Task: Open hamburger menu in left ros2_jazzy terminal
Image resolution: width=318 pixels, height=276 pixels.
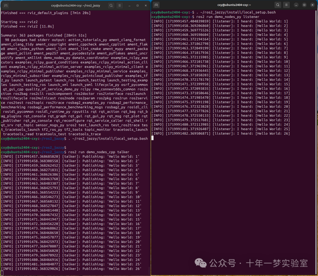Action: coord(120,6)
